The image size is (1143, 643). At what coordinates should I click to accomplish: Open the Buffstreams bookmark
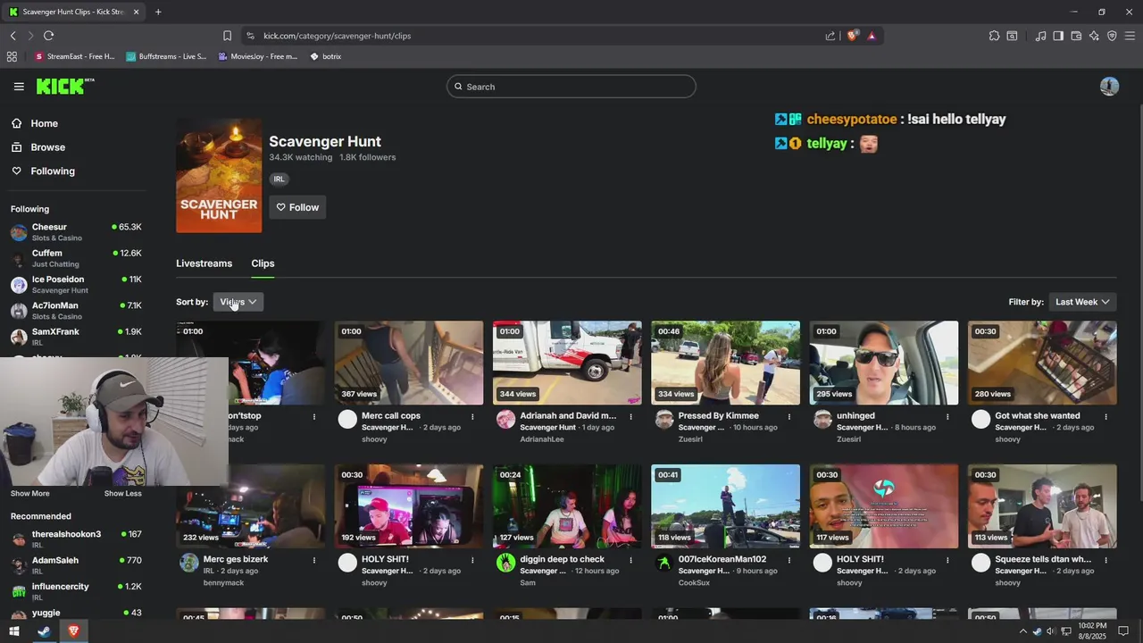[166, 56]
